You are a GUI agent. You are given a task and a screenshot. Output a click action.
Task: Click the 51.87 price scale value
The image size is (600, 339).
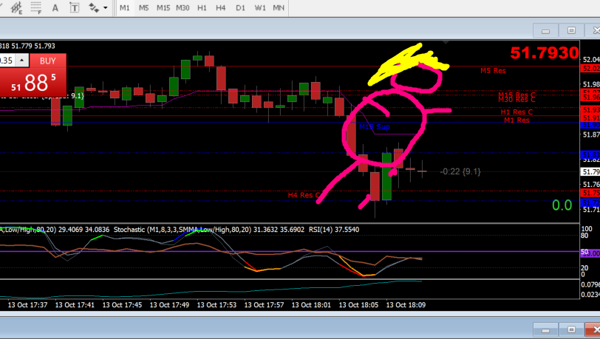591,134
